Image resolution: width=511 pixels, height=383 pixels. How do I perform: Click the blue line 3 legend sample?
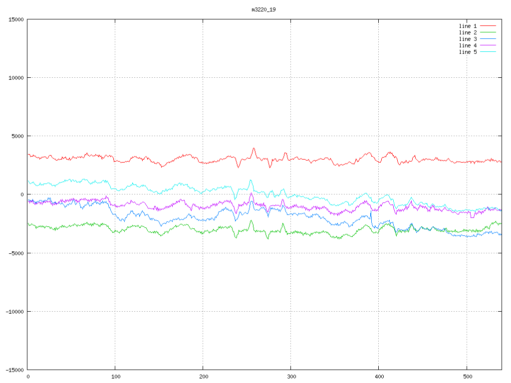tap(488, 39)
